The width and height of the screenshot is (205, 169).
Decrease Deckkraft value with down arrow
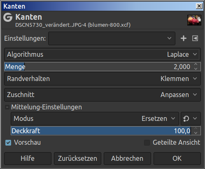[x=196, y=133]
